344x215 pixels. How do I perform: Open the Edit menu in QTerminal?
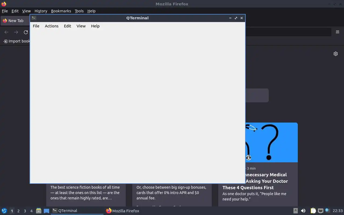[67, 26]
